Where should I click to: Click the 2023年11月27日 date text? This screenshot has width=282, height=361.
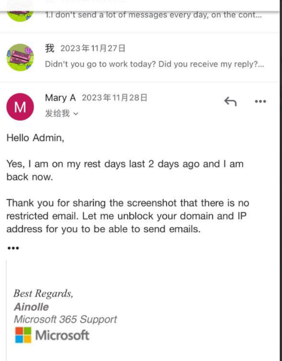pos(93,48)
